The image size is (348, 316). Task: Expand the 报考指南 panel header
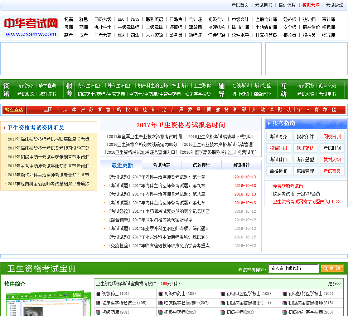284,123
